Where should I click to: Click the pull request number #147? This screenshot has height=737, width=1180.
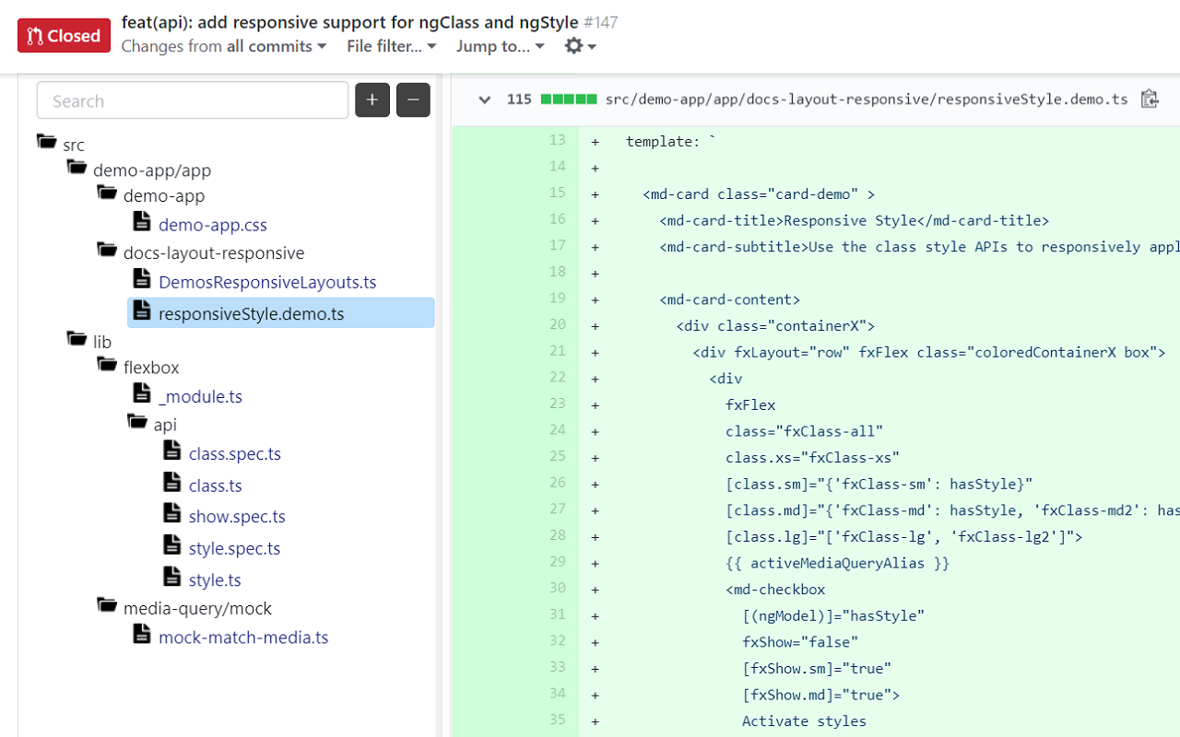(601, 22)
